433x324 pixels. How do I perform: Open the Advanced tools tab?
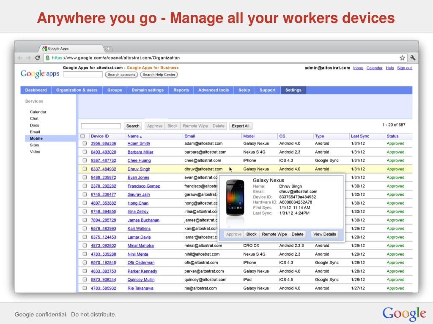point(214,90)
